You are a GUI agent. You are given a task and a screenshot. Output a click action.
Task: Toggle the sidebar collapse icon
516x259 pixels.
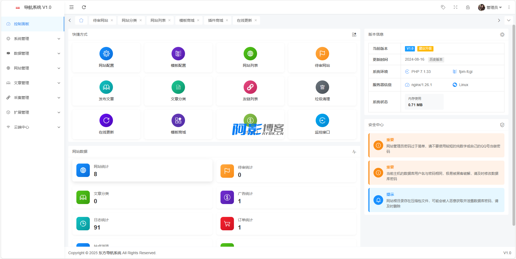pos(72,7)
